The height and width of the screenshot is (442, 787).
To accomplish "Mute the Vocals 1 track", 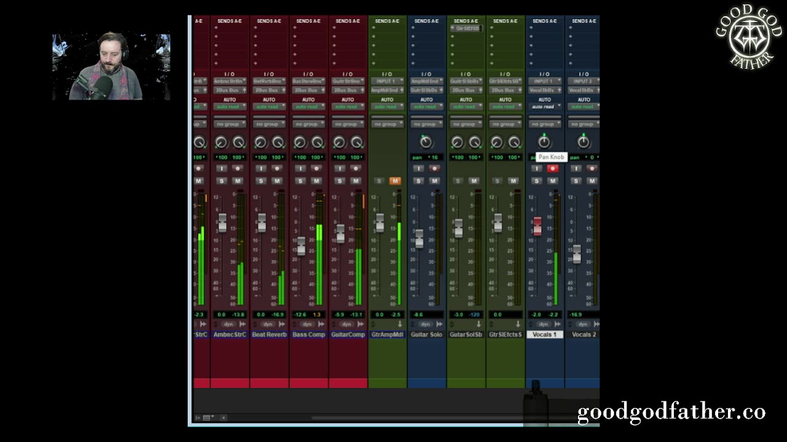I will tap(553, 180).
